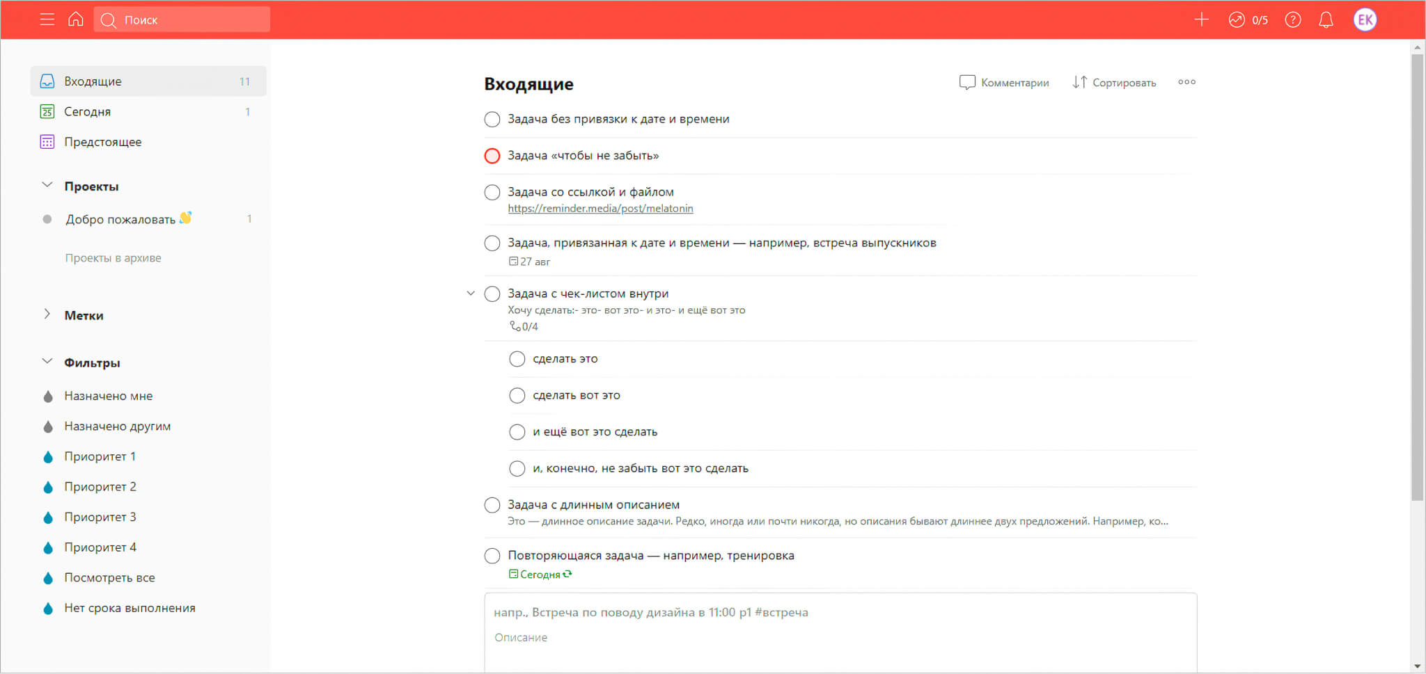Select «Сегодня» in the sidebar
Image resolution: width=1426 pixels, height=674 pixels.
click(88, 112)
